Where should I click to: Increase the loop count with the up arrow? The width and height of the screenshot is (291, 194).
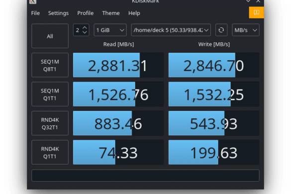(x=85, y=28)
